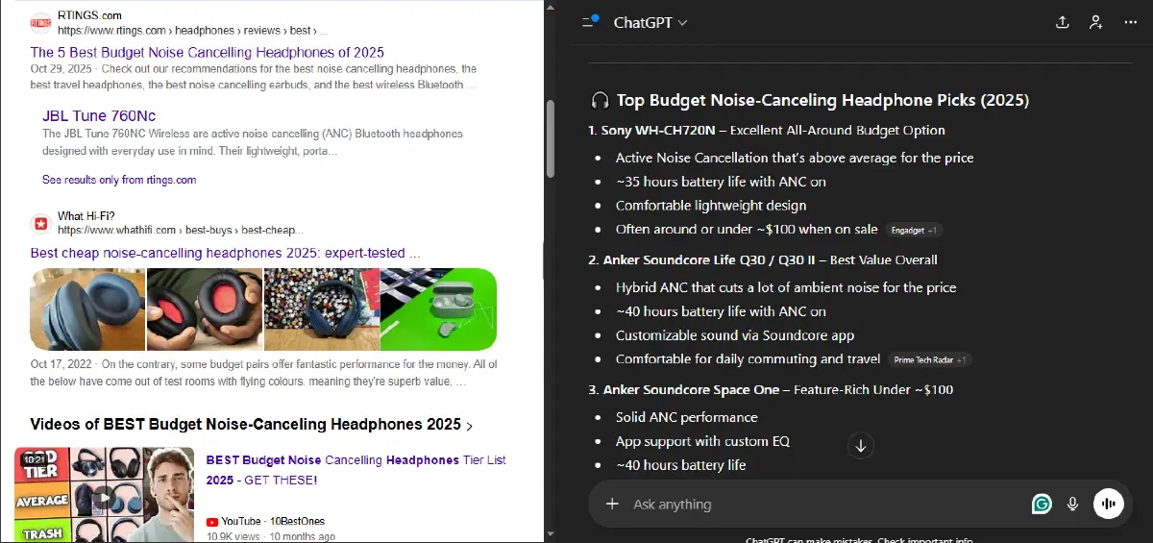Screen dimensions: 1153x543
Task: Click What Hi-Fi? site name text
Action: point(86,216)
